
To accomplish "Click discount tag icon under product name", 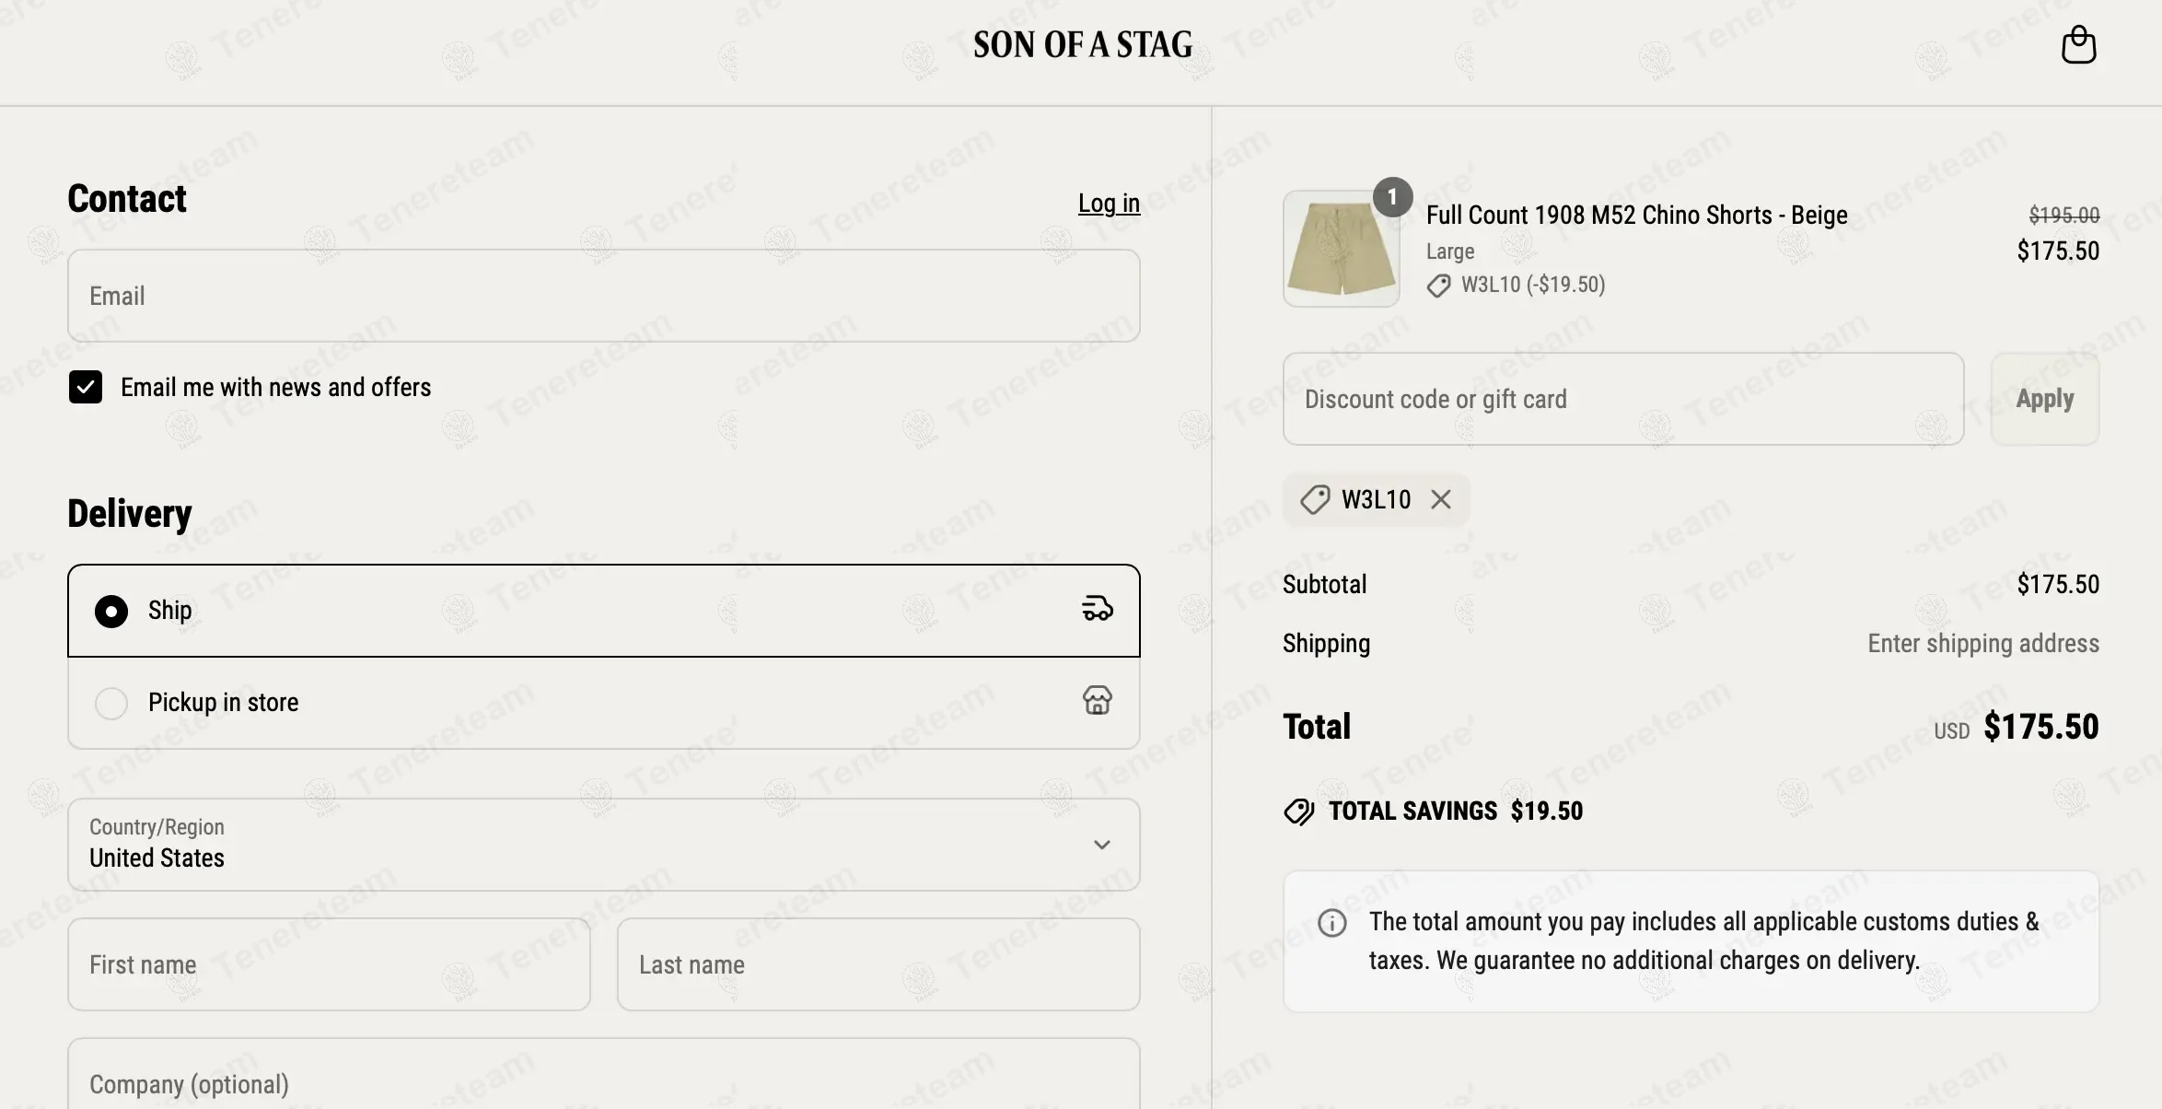I will coord(1438,286).
